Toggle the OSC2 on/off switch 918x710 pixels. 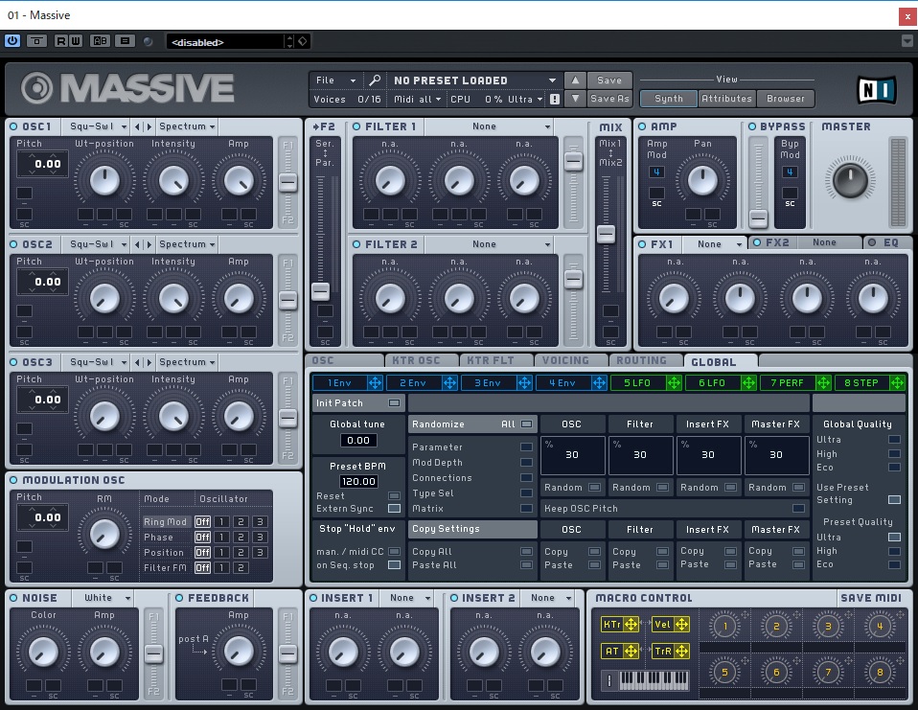[13, 244]
